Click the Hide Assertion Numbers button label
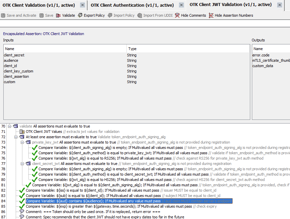This screenshot has height=219, width=290. [x=234, y=16]
